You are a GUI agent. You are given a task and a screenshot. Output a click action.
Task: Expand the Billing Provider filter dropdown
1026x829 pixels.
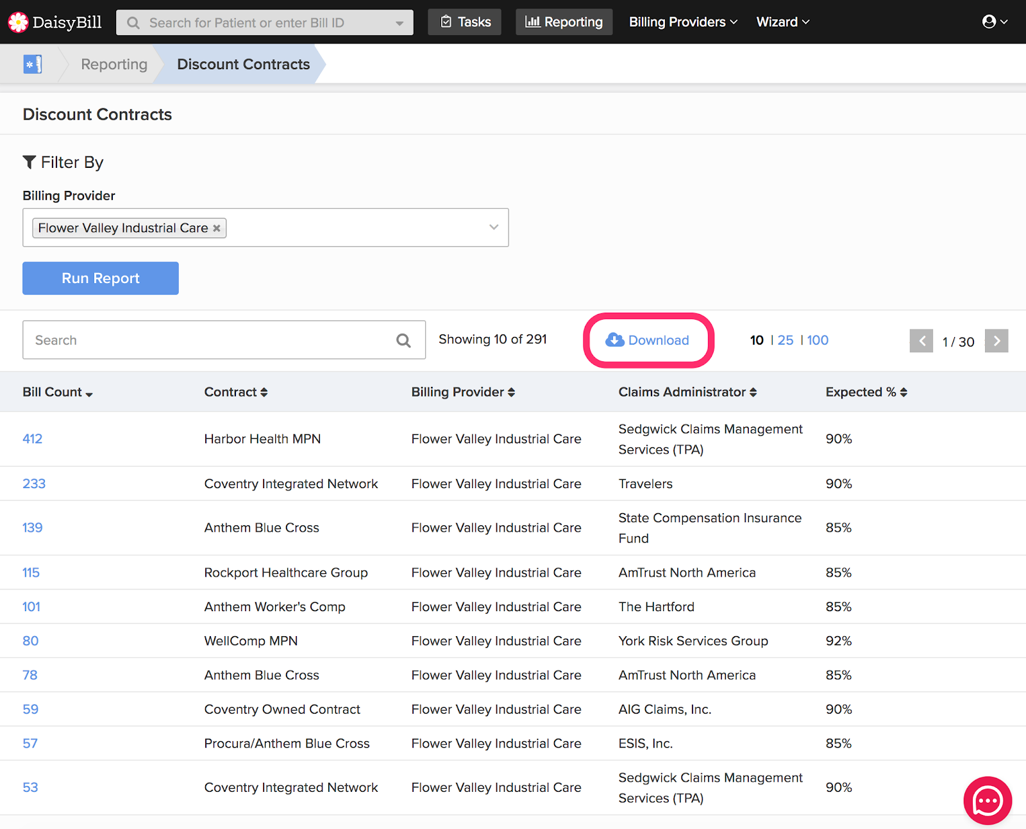(494, 227)
